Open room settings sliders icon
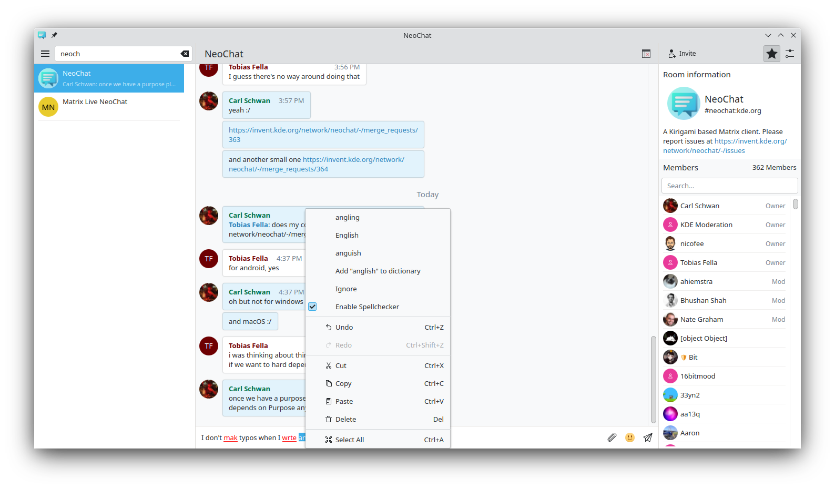This screenshot has width=835, height=489. tap(790, 54)
